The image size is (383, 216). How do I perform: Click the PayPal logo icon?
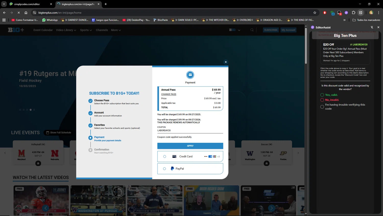(172, 169)
